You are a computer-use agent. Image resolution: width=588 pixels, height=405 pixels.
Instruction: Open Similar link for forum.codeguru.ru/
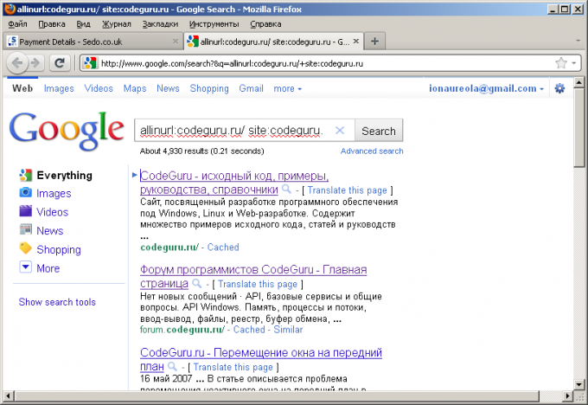coord(288,330)
